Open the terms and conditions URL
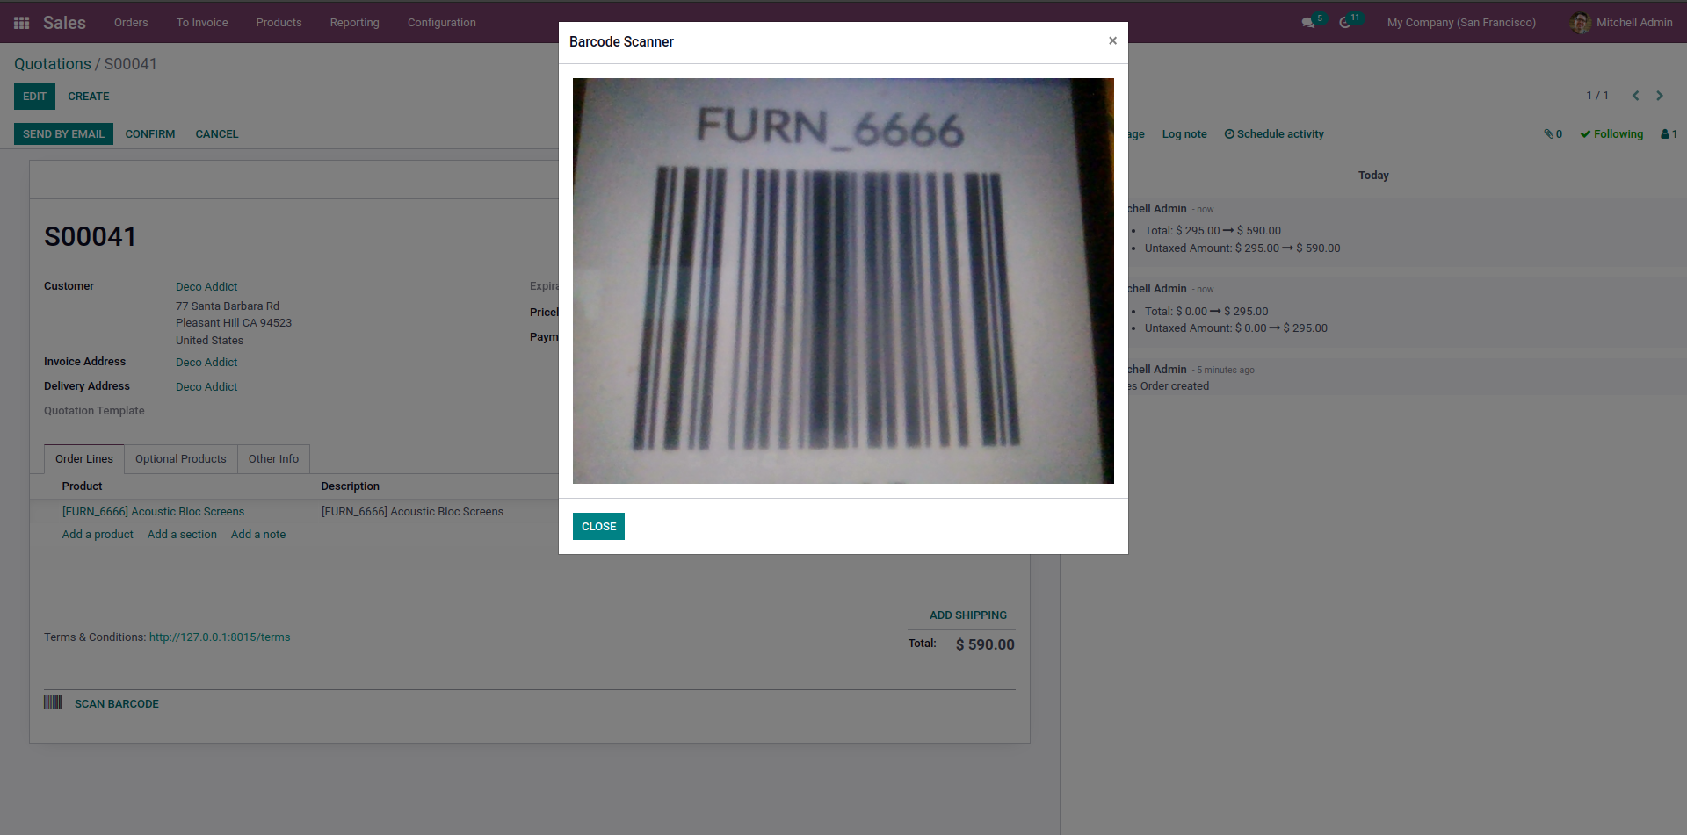Screen dimensions: 1687x835 click(x=220, y=637)
